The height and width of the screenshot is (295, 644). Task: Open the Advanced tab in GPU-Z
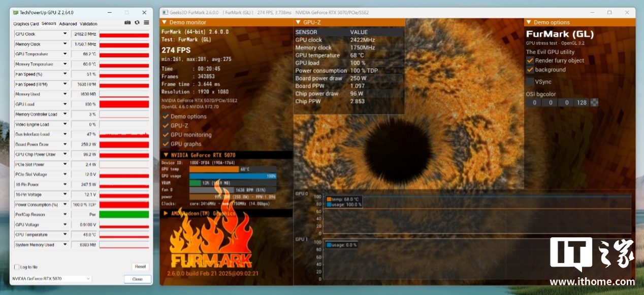click(68, 24)
